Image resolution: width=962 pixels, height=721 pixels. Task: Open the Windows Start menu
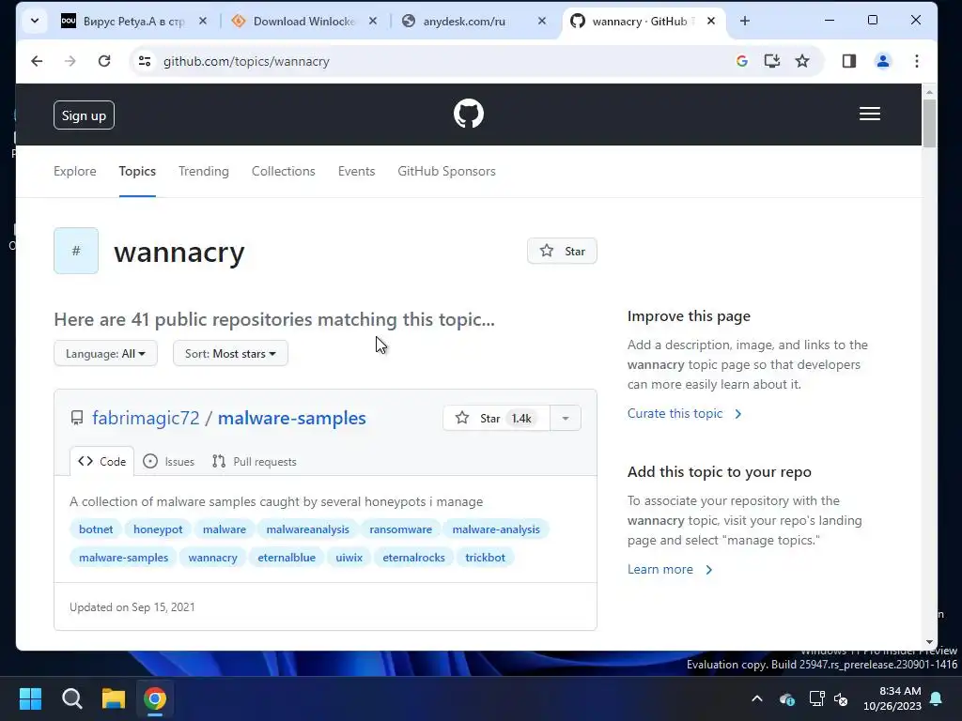[x=30, y=698]
